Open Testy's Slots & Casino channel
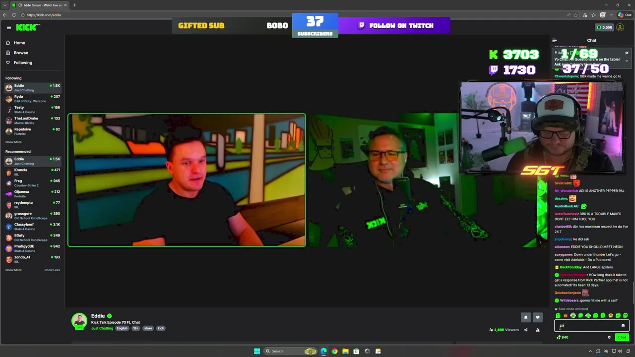The image size is (635, 357). [32, 110]
